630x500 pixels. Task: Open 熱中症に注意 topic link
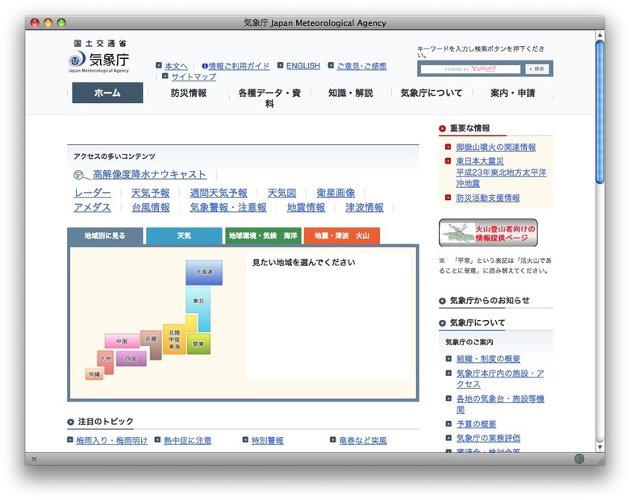188,440
